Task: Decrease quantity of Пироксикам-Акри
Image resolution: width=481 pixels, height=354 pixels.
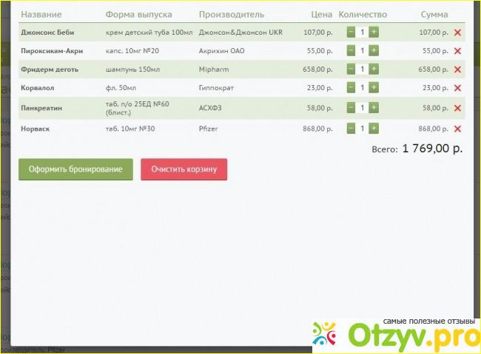Action: pos(351,50)
